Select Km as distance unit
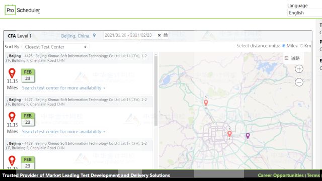This screenshot has height=181, width=322. click(x=301, y=46)
